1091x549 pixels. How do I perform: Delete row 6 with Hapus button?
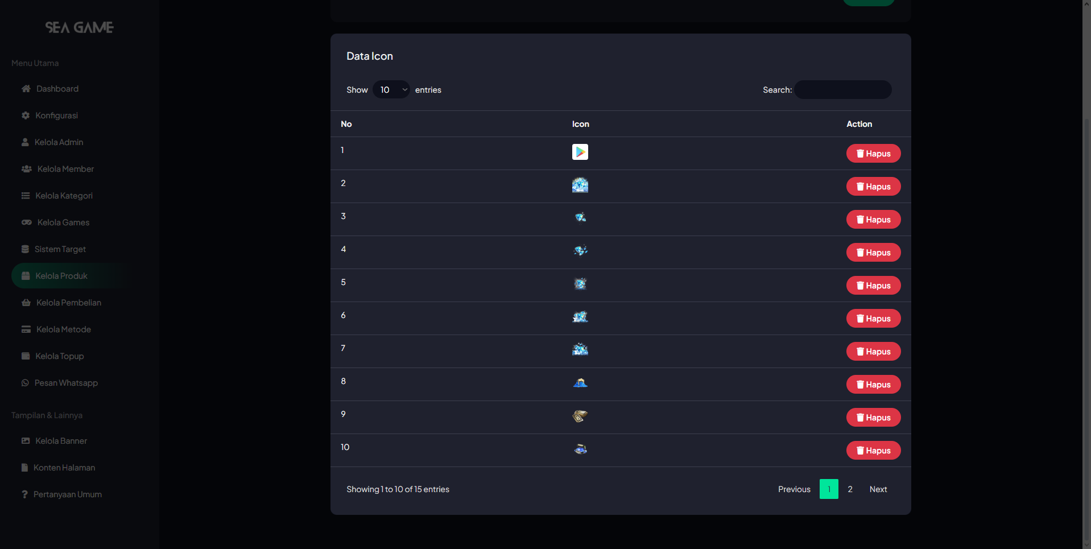pyautogui.click(x=874, y=319)
